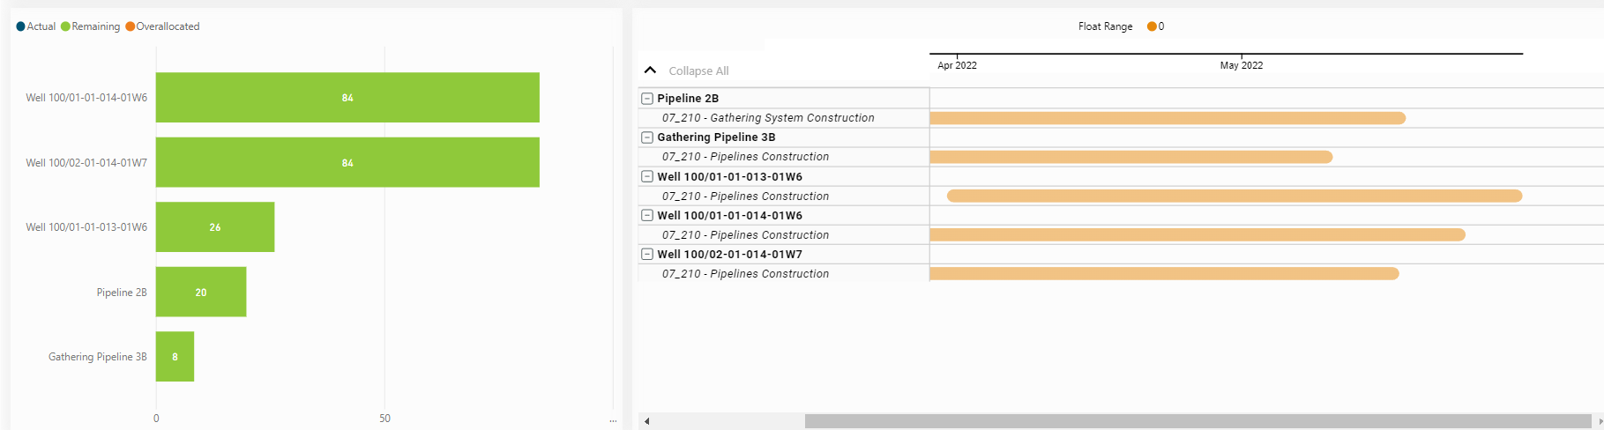
Task: Click the Float Range orange 0 marker
Action: click(x=1152, y=26)
